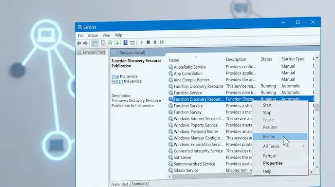This screenshot has height=187, width=335.
Task: Click the vertical scrollbar up arrow
Action: pyautogui.click(x=317, y=57)
